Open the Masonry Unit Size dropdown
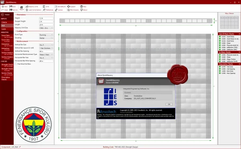This screenshot has width=241, height=149. coord(46,28)
